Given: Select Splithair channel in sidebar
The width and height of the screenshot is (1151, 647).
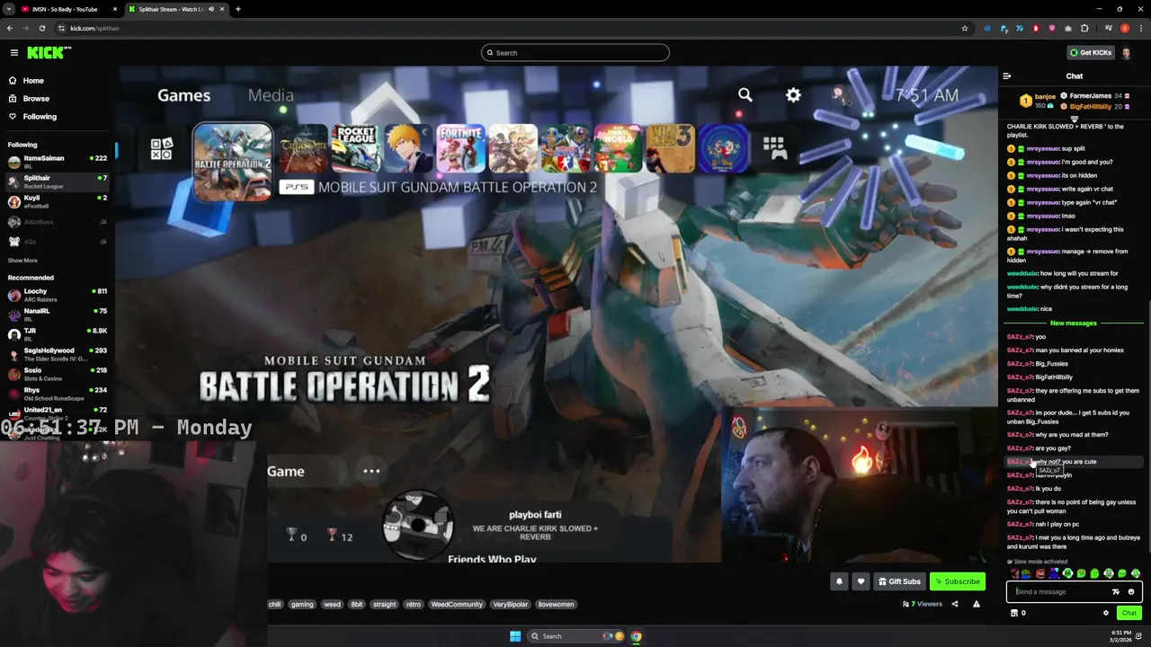Looking at the screenshot, I should 58,182.
